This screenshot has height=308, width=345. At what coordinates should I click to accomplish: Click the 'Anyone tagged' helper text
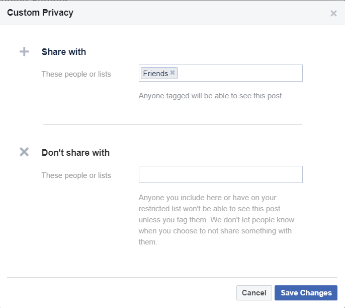[x=211, y=95]
